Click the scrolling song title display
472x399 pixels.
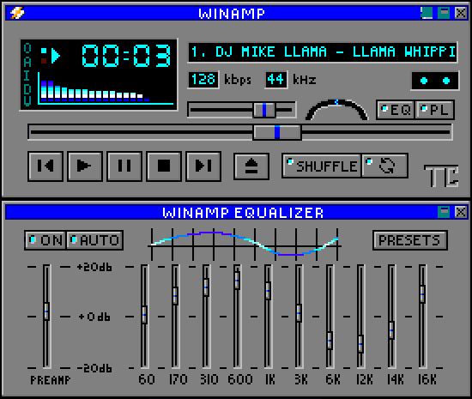pos(323,52)
